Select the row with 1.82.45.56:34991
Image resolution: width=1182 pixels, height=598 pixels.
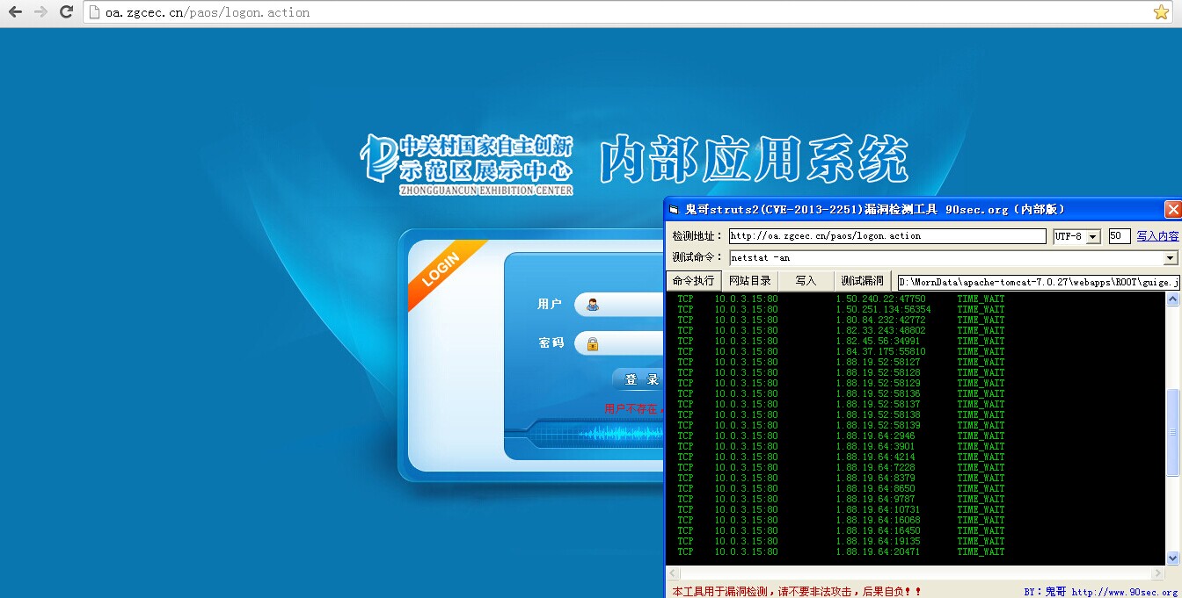[x=841, y=341]
